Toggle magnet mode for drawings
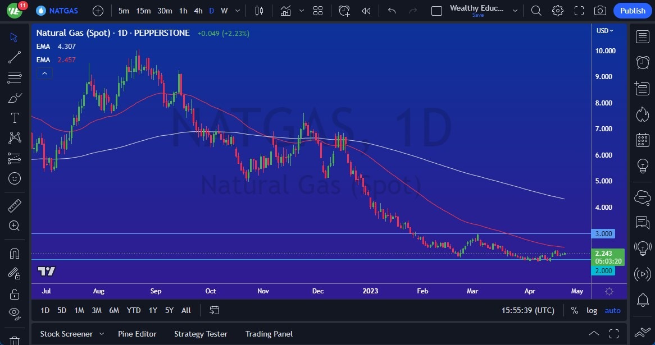The height and width of the screenshot is (345, 655). [x=15, y=253]
